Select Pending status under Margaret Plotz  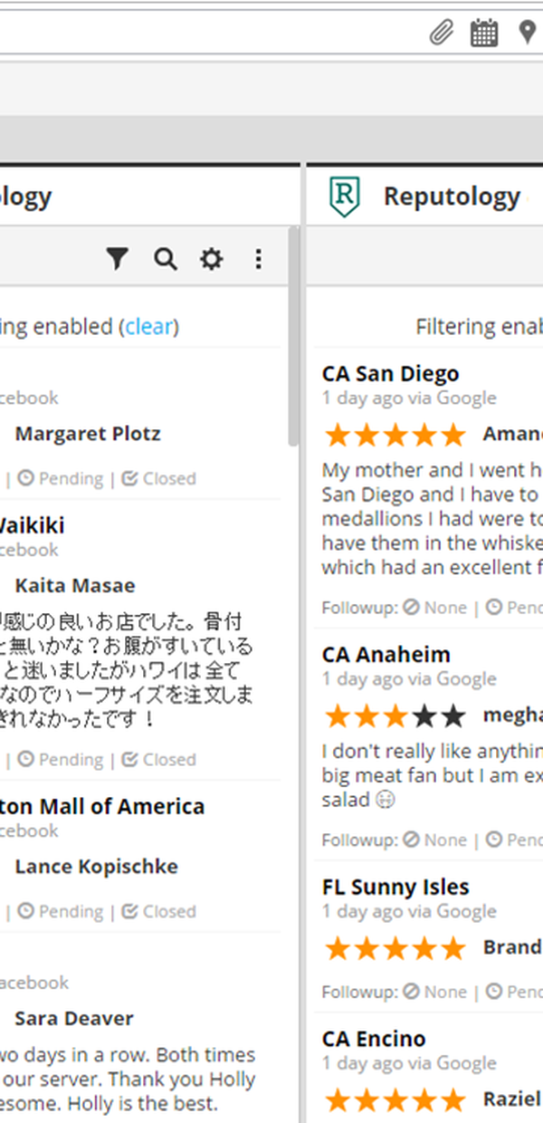pyautogui.click(x=60, y=478)
